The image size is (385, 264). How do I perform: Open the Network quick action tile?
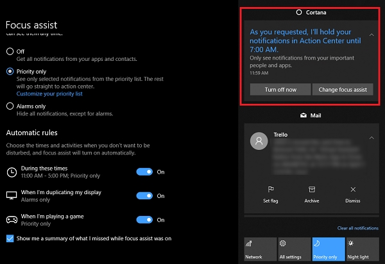point(259,250)
